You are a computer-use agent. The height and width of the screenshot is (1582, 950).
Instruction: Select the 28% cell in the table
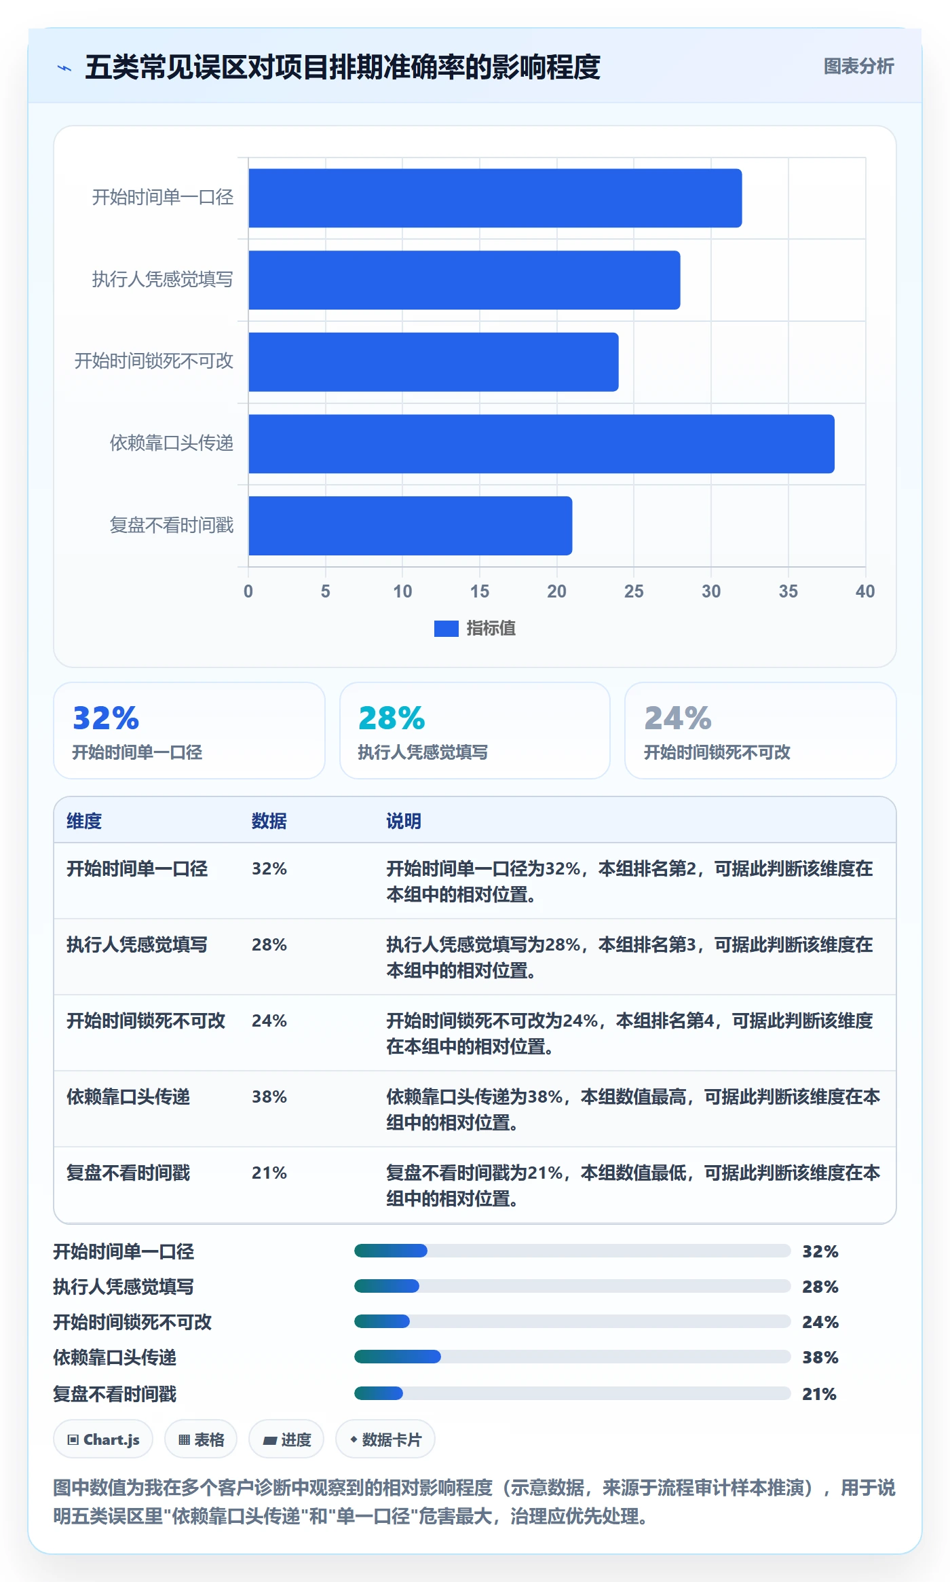click(269, 944)
